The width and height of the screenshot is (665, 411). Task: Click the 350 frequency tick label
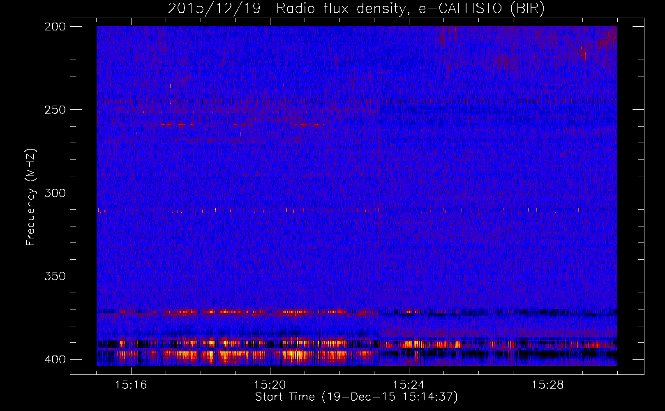click(55, 276)
